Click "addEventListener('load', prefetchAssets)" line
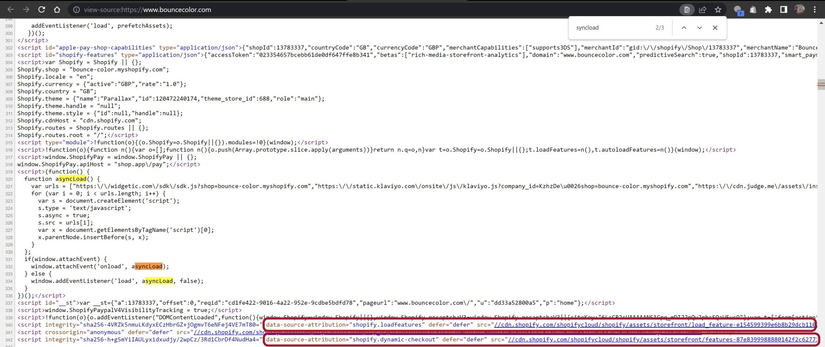Image resolution: width=825 pixels, height=347 pixels. click(x=102, y=26)
